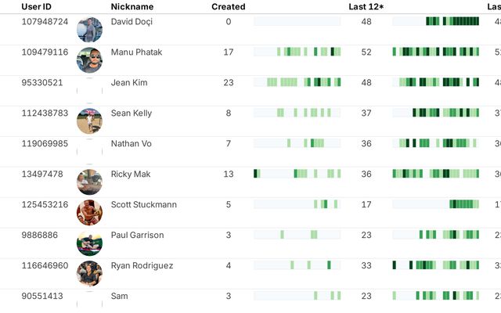Select Ricky Mak's Created heatmap strip
501x313 pixels.
(x=297, y=174)
